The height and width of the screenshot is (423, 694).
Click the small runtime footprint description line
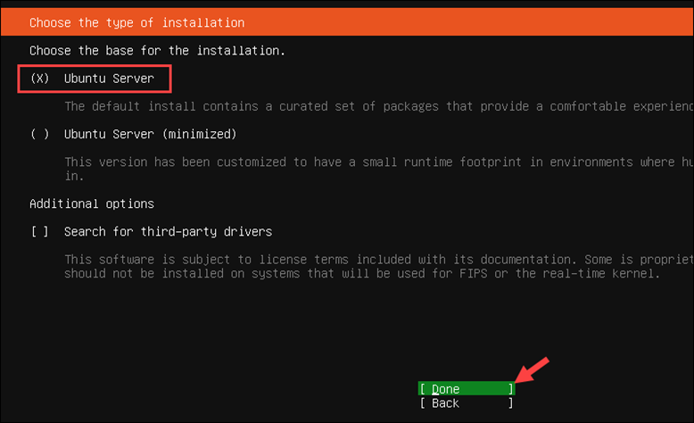(379, 162)
